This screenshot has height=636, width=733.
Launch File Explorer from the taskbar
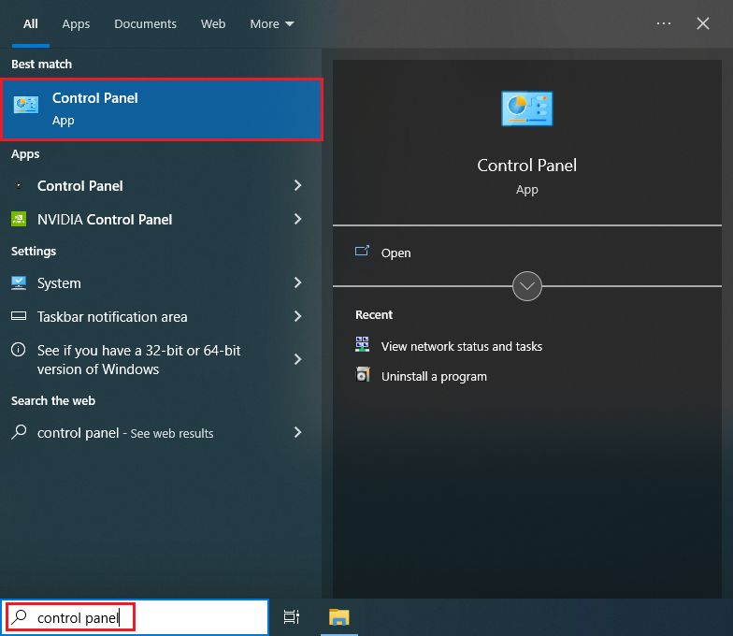339,617
